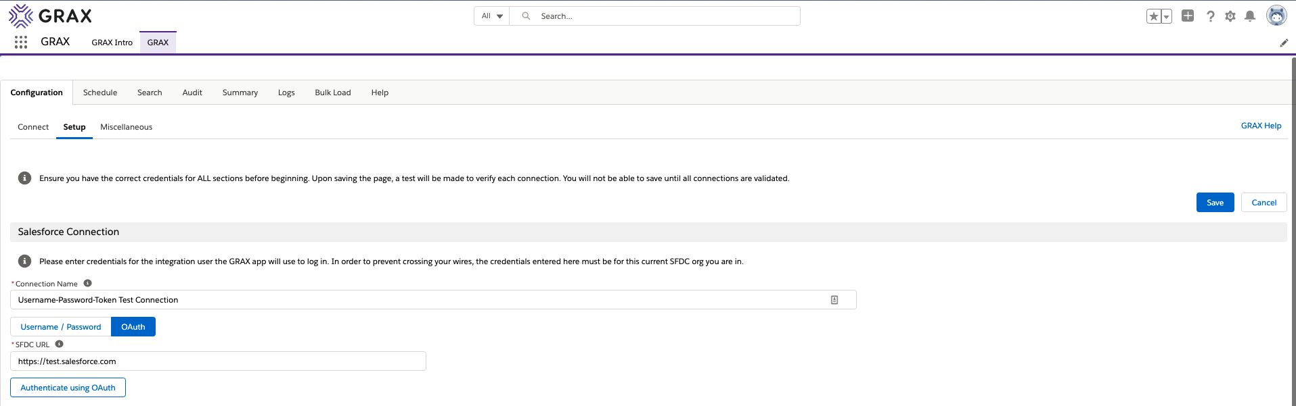Open the GRAX Intro navigation tab
Image resolution: width=1296 pixels, height=406 pixels.
(x=112, y=43)
